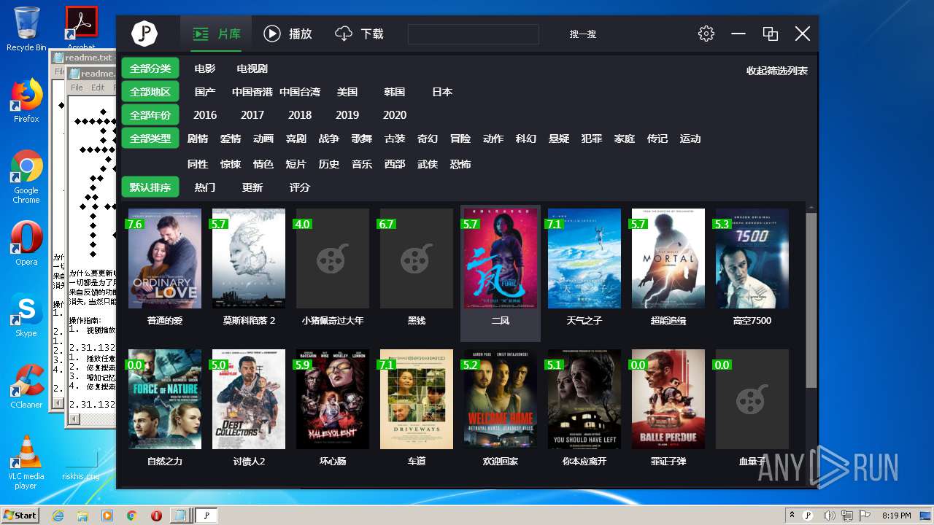Open the 天气之子 movie poster

pyautogui.click(x=584, y=258)
